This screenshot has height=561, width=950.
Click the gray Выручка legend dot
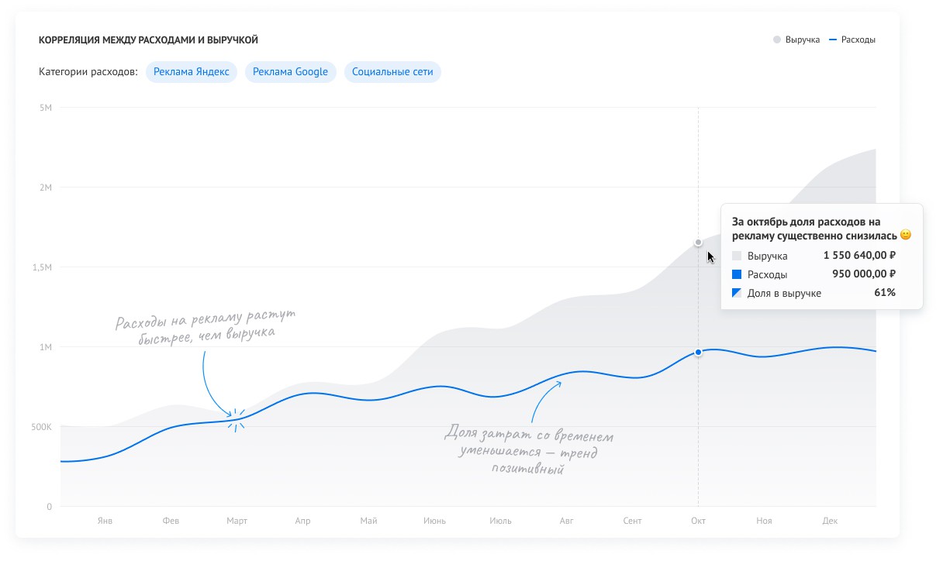click(776, 40)
